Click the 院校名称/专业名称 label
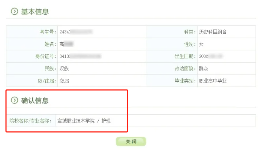The width and height of the screenshot is (261, 154). click(x=30, y=121)
